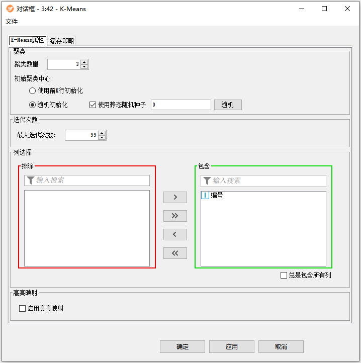Open the 文件 menu

coord(12,22)
